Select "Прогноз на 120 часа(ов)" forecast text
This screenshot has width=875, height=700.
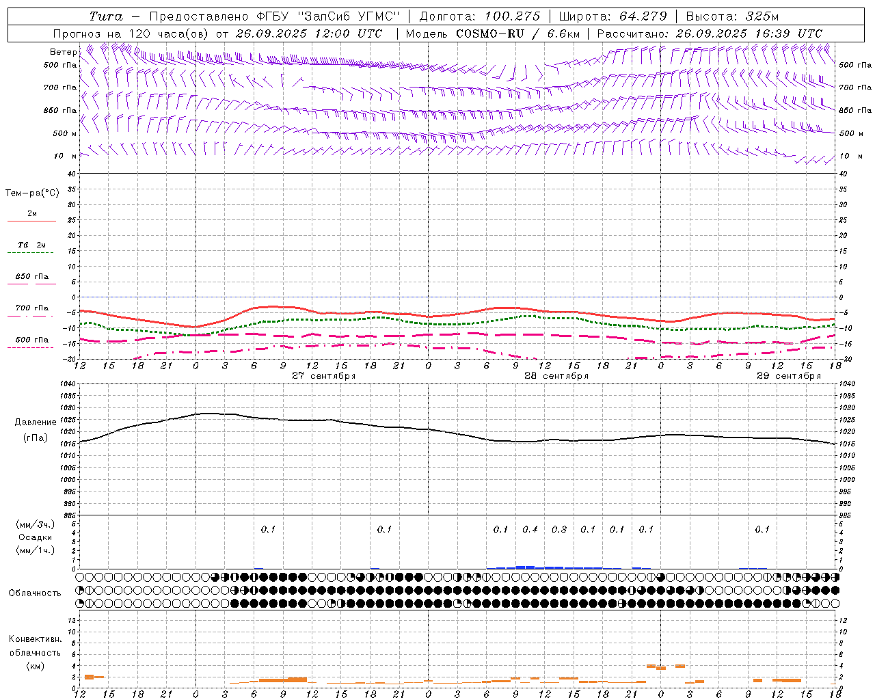click(131, 33)
